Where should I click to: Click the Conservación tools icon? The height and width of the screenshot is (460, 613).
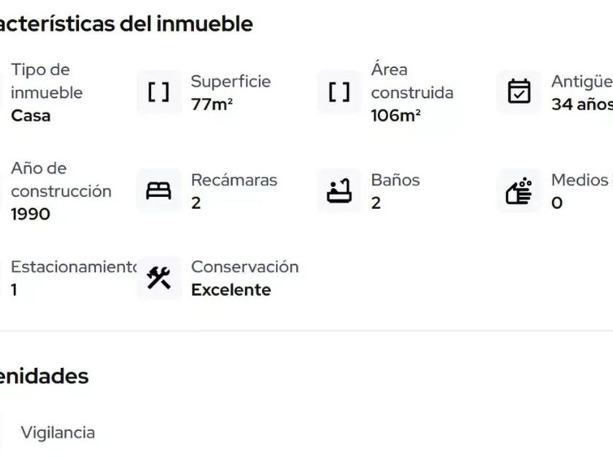click(158, 277)
